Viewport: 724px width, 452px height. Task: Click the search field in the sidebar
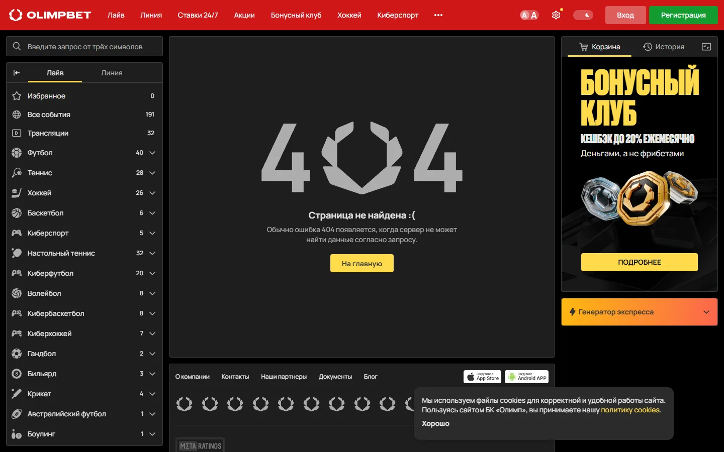pos(84,46)
